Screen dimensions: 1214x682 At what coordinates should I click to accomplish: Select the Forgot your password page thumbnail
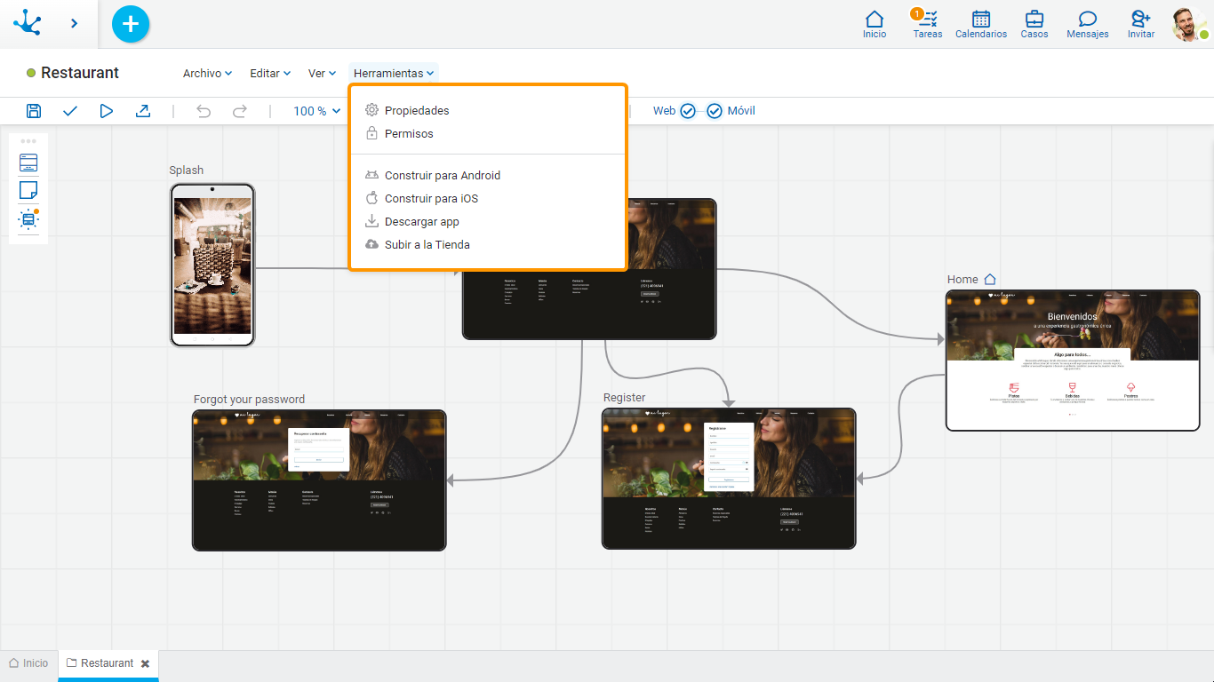(319, 480)
